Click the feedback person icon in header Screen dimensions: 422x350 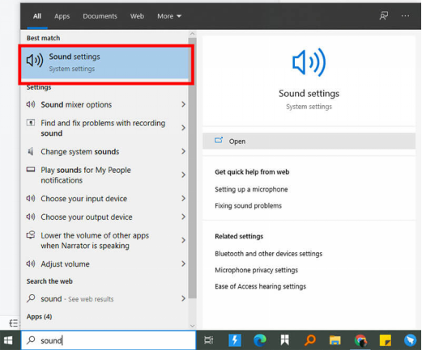pos(383,16)
